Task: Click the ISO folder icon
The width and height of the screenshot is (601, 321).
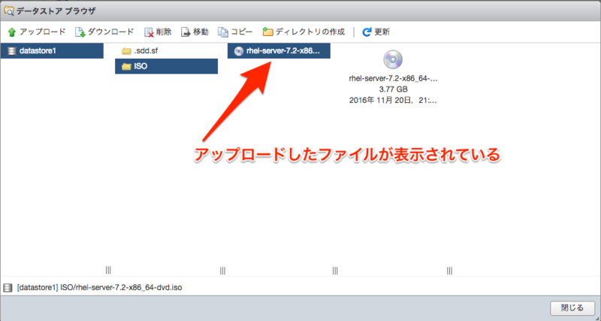Action: pos(126,66)
